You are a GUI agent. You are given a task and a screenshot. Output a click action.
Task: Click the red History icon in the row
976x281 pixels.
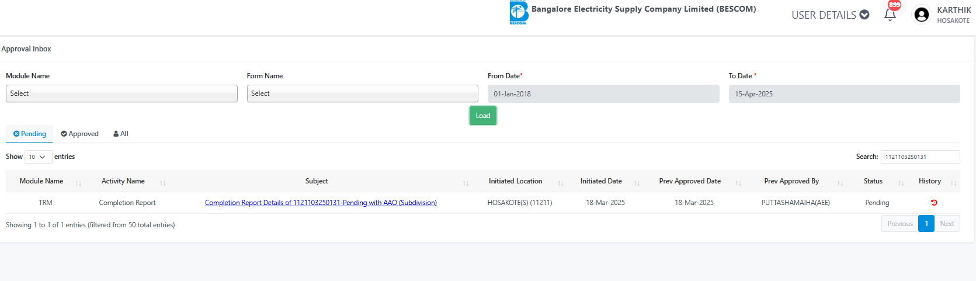[934, 203]
